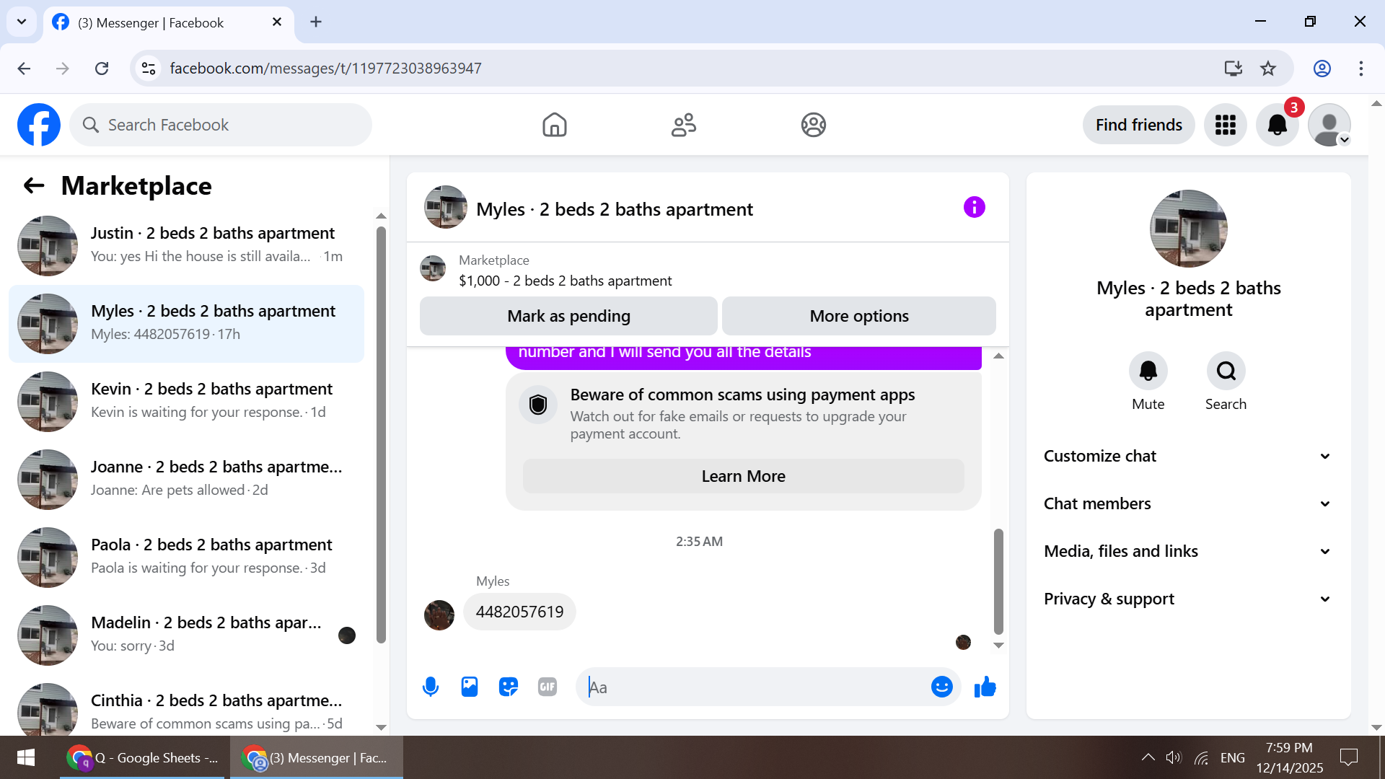The image size is (1385, 779).
Task: Attach a photo using image icon
Action: (x=470, y=687)
